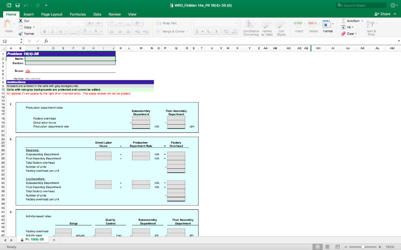The image size is (401, 250).
Task: Decrease font size icon
Action: pos(99,23)
